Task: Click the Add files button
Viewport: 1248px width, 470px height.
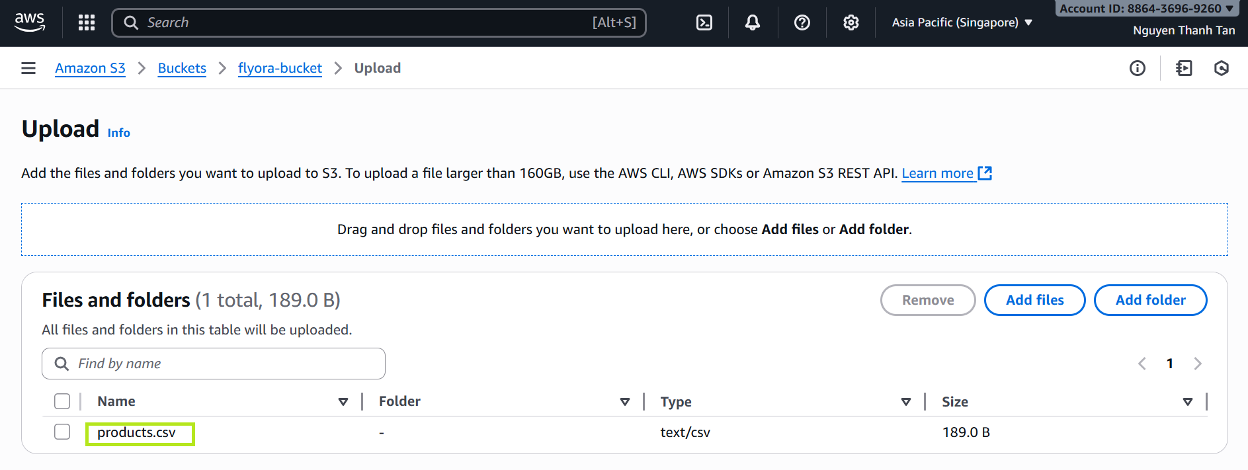Action: pos(1034,300)
